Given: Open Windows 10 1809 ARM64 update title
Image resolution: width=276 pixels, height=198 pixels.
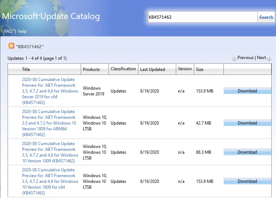Looking at the screenshot, I should [49, 123].
